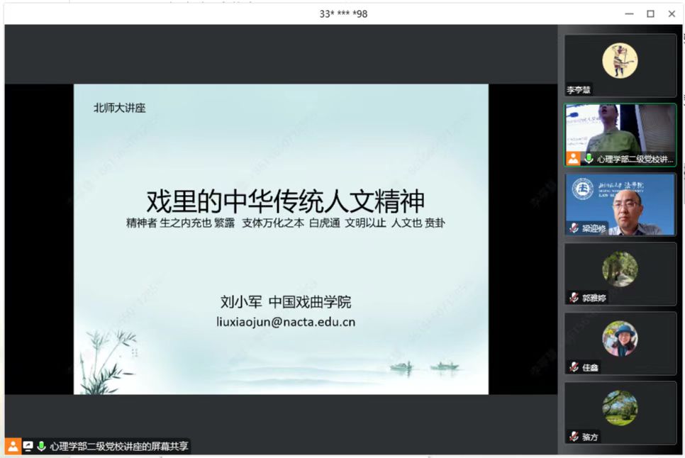
Task: Click the slide title 戏里的中华传统人文精神
Action: pos(285,201)
